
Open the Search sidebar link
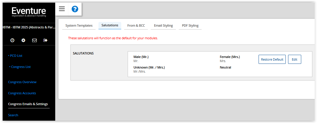click(13, 115)
